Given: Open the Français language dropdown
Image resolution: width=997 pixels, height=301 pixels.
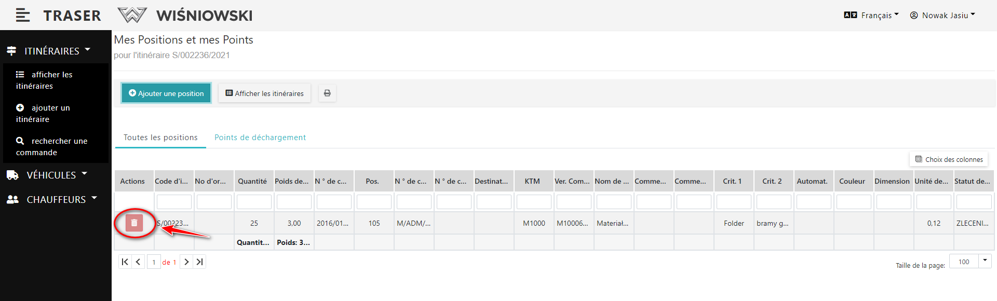Looking at the screenshot, I should pos(871,16).
